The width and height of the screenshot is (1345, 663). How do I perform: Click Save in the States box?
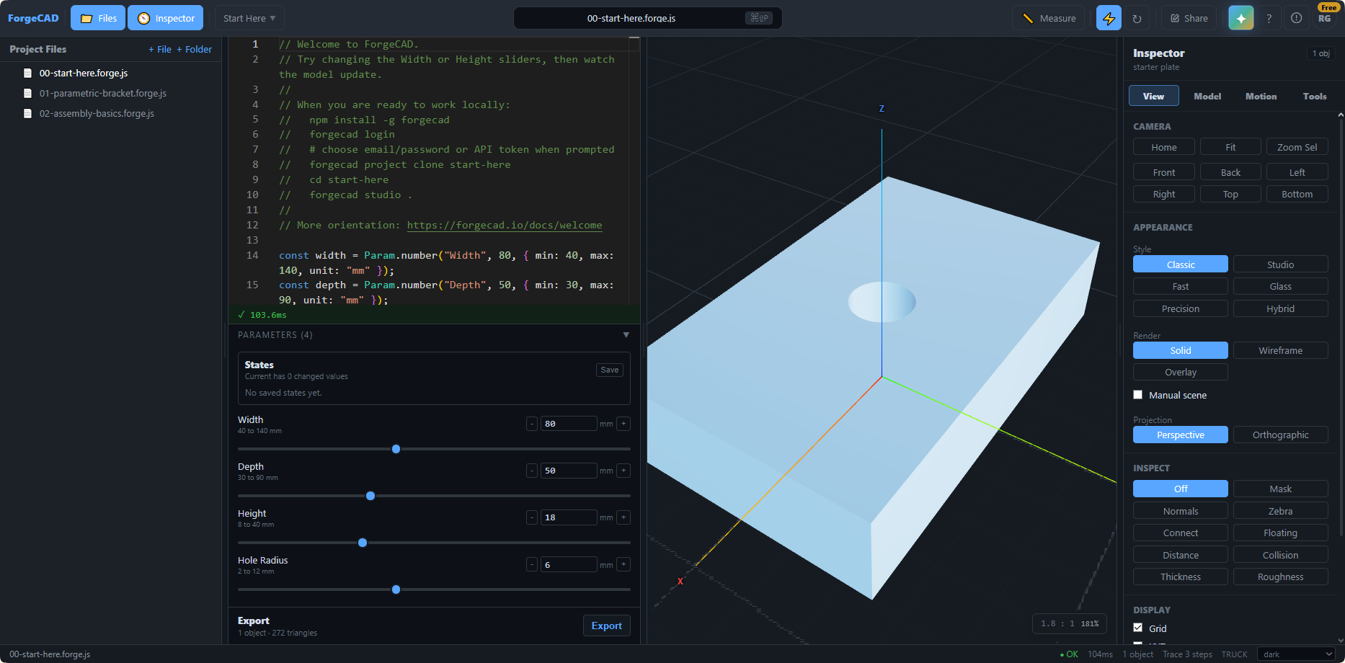(x=610, y=370)
